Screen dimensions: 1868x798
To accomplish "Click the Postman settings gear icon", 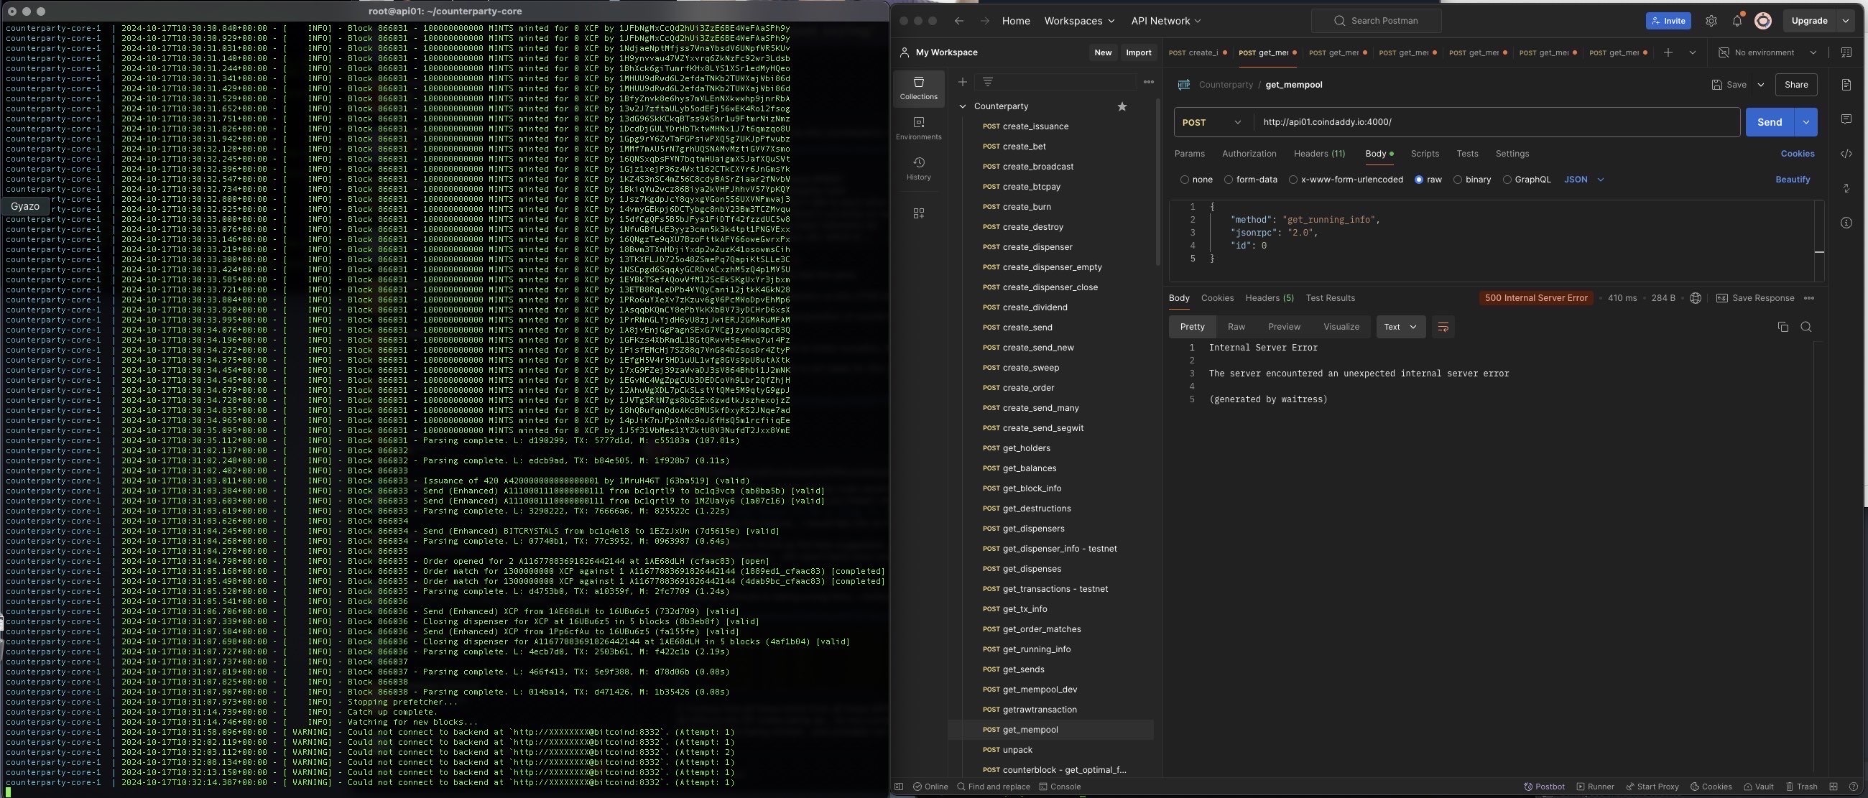I will (x=1711, y=21).
